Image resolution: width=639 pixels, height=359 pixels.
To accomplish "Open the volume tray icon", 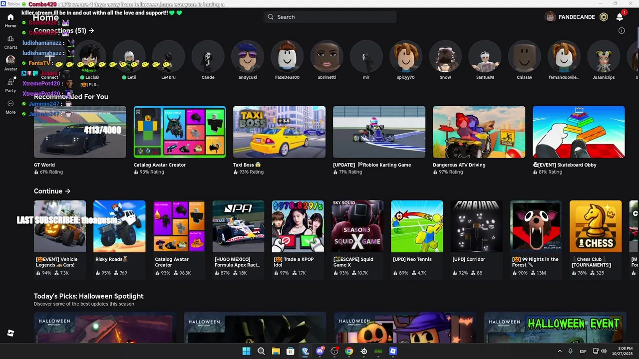I will (x=604, y=351).
